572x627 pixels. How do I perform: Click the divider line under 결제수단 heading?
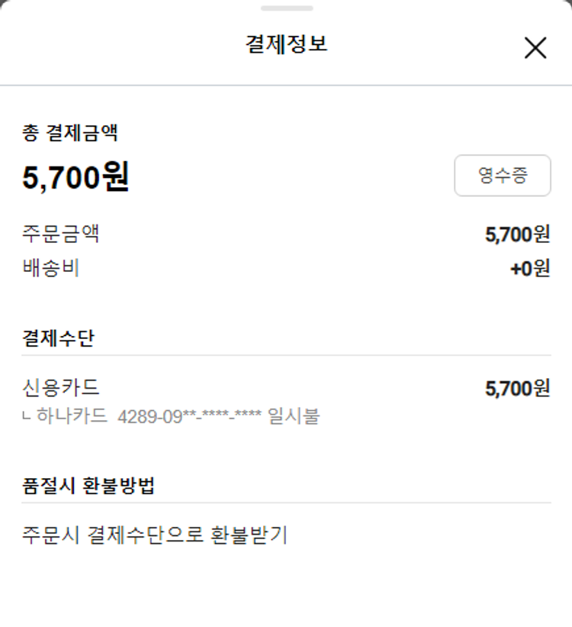coord(286,355)
